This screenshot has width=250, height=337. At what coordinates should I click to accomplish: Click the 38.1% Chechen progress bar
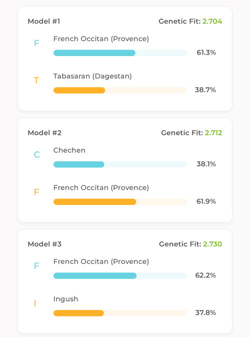coord(120,164)
